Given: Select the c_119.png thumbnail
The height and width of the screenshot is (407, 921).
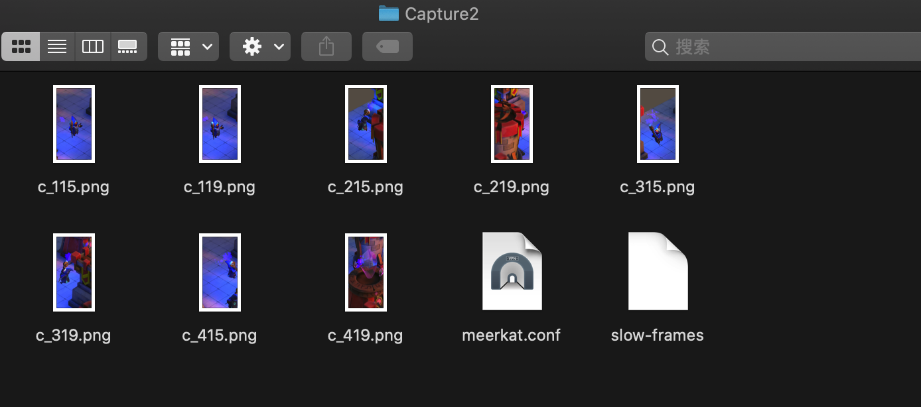Looking at the screenshot, I should click(x=220, y=124).
